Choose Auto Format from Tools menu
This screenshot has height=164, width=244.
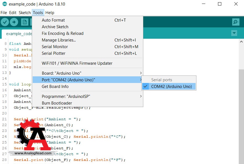click(x=88, y=20)
